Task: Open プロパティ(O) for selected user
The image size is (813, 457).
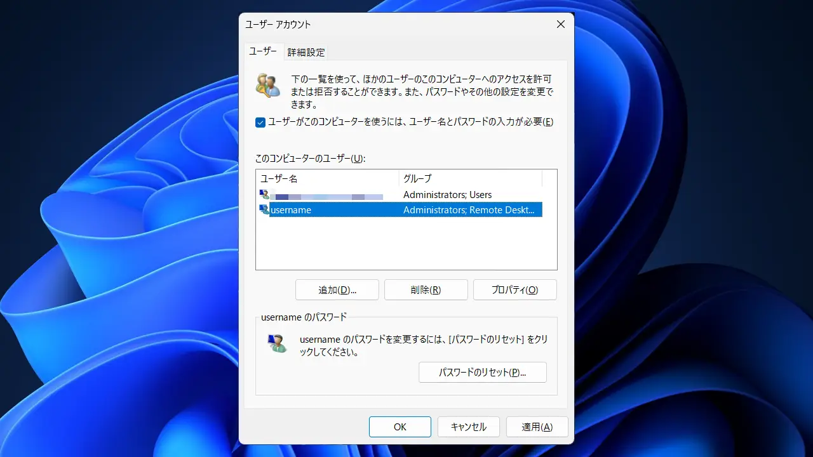Action: (x=514, y=290)
